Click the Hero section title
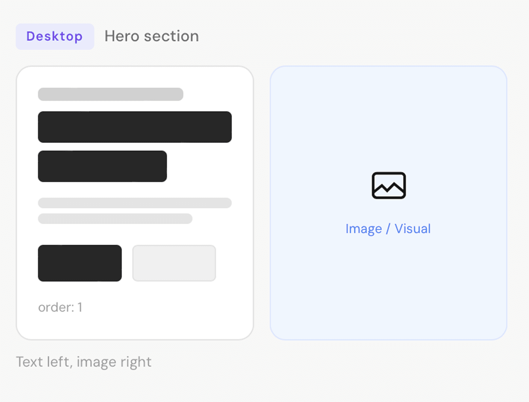 point(152,36)
